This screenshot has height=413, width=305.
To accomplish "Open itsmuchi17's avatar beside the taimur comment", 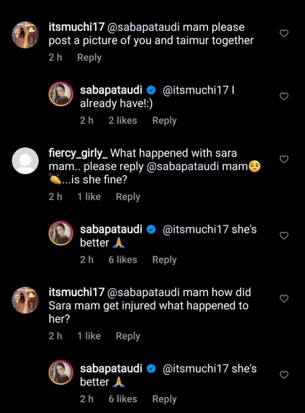I will pyautogui.click(x=25, y=35).
